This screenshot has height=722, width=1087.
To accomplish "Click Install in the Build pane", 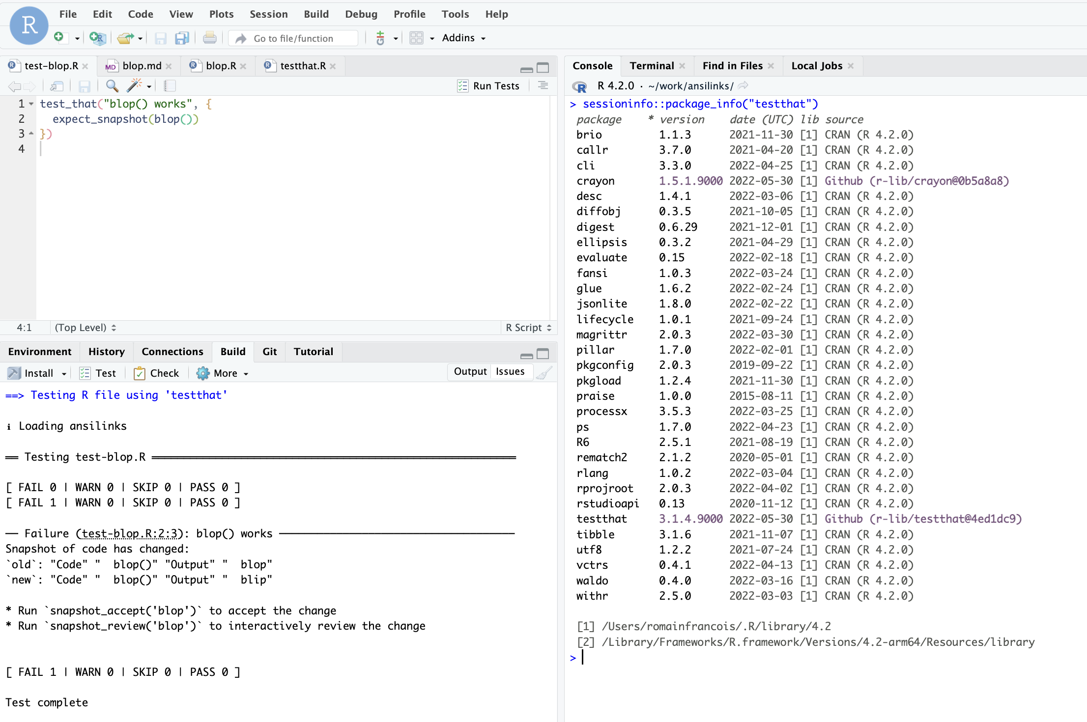I will pos(37,373).
